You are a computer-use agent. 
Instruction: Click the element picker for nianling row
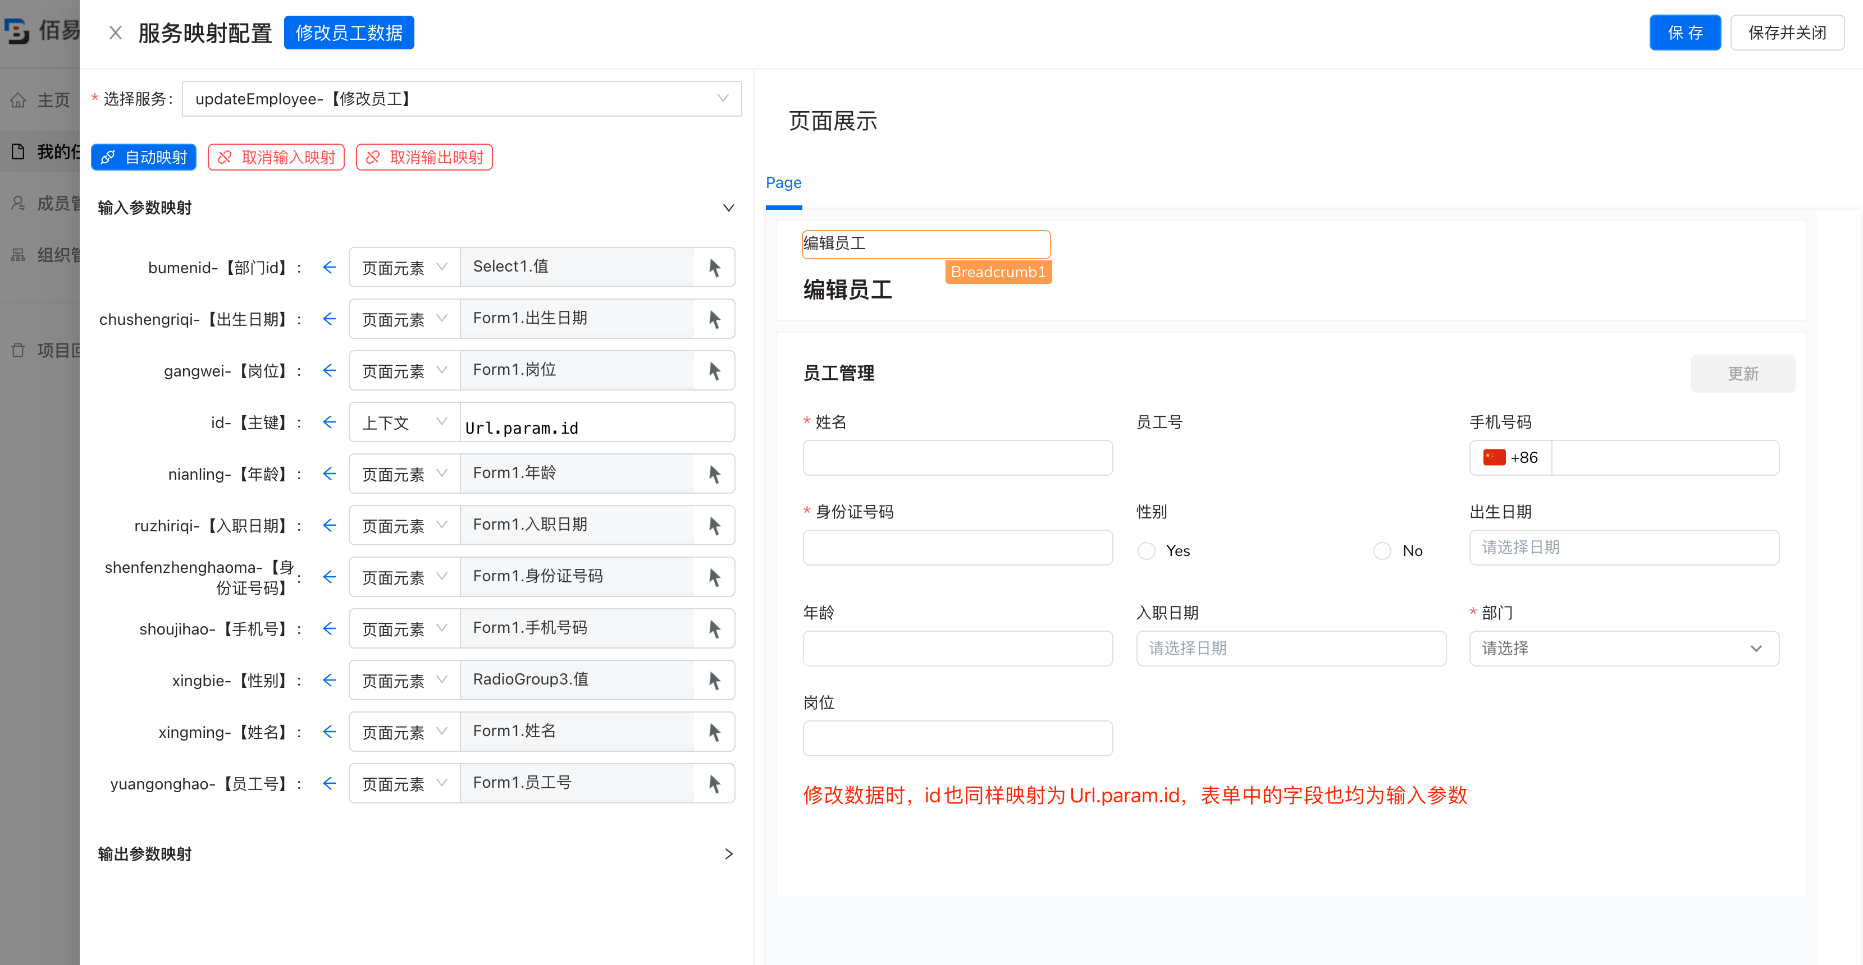[714, 474]
